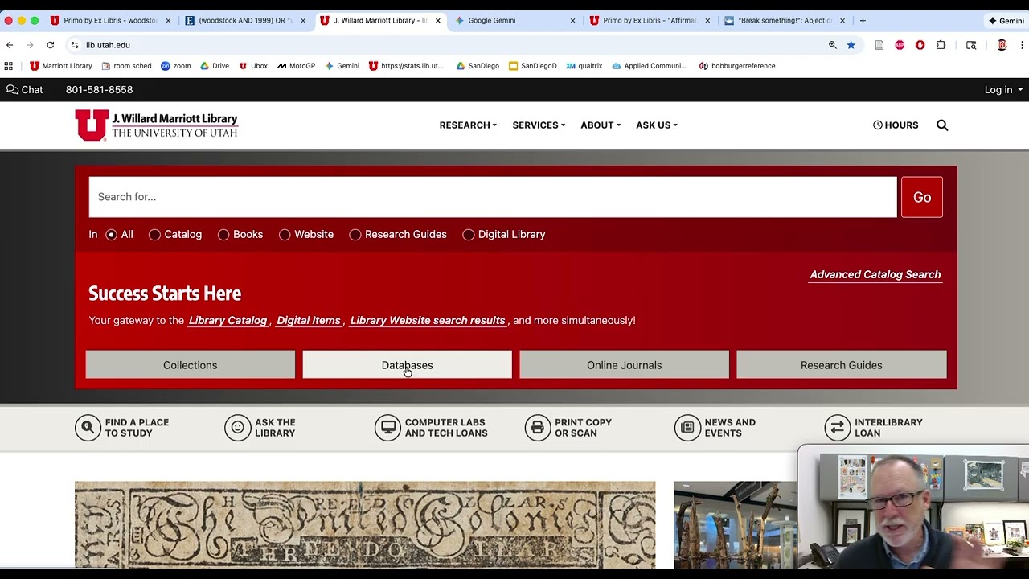This screenshot has width=1029, height=579.
Task: Select the Website radio button
Action: tap(285, 235)
